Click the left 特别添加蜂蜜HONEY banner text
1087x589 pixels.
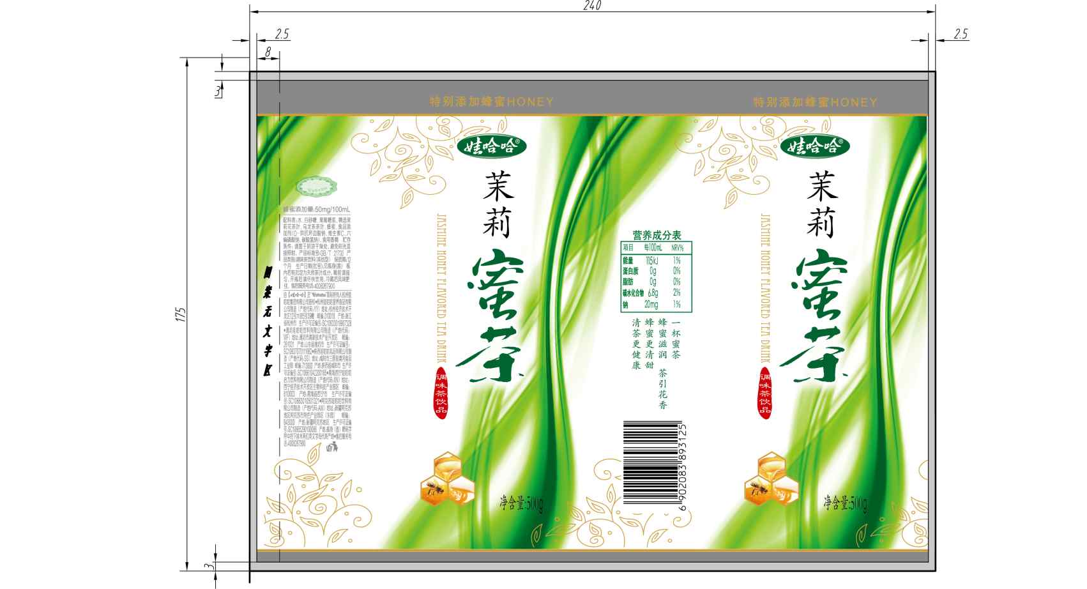[491, 102]
